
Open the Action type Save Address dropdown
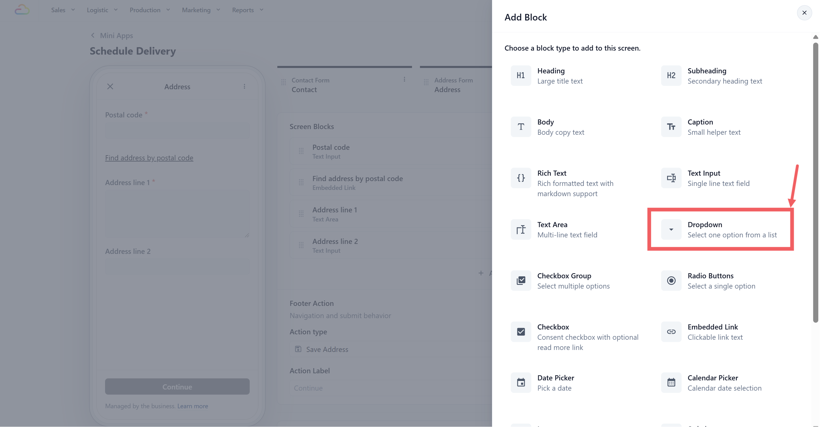click(391, 349)
